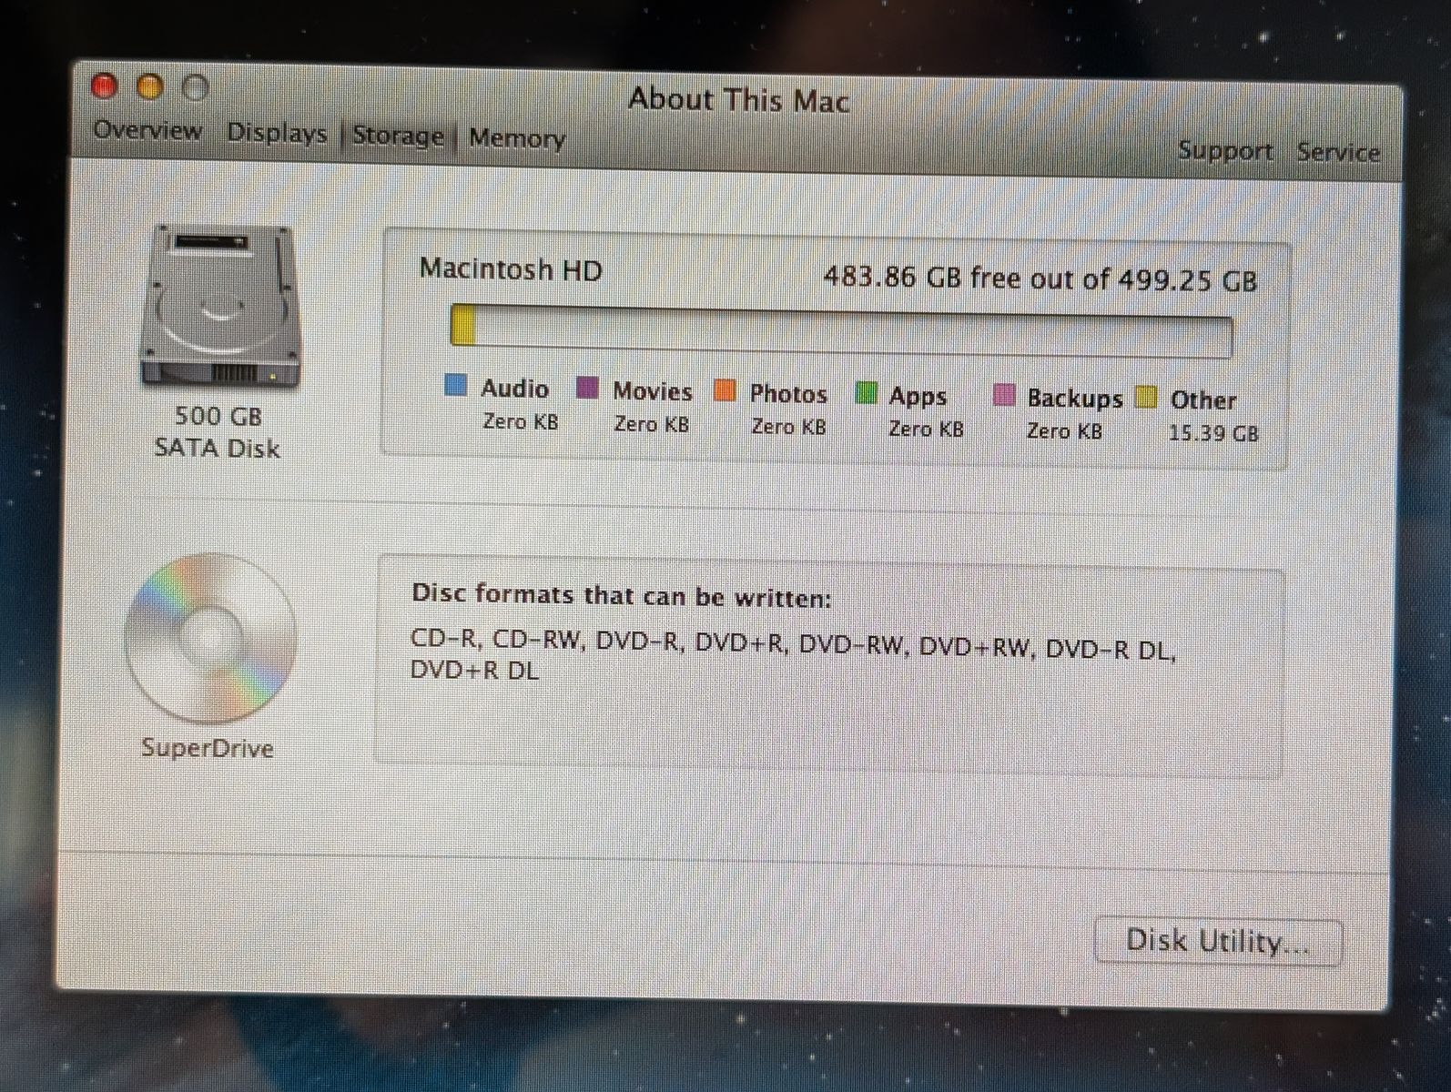Image resolution: width=1451 pixels, height=1092 pixels.
Task: Click the pink Backups color swatch
Action: point(1004,396)
